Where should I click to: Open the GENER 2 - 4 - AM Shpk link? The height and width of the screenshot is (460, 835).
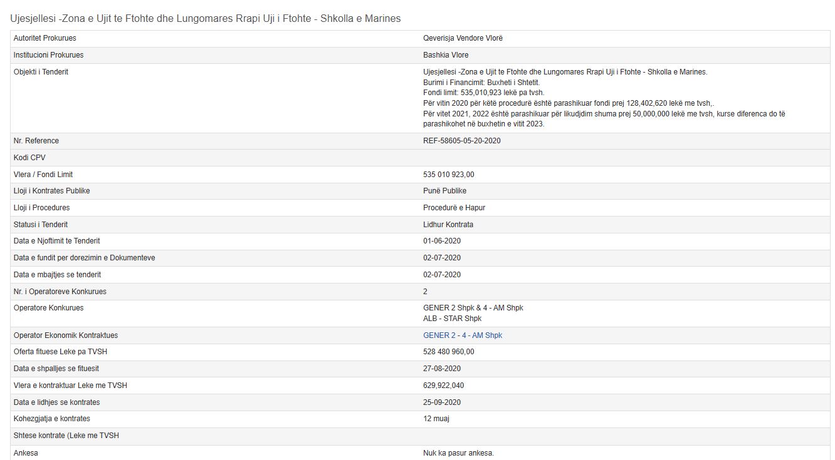coord(463,335)
